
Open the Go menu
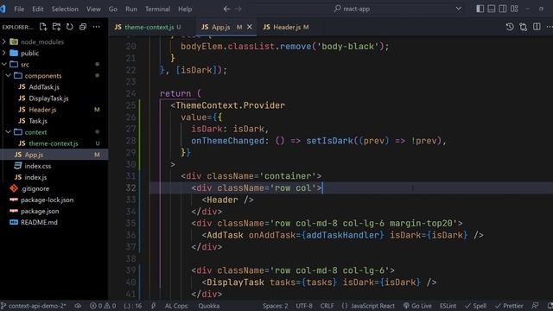(x=113, y=9)
